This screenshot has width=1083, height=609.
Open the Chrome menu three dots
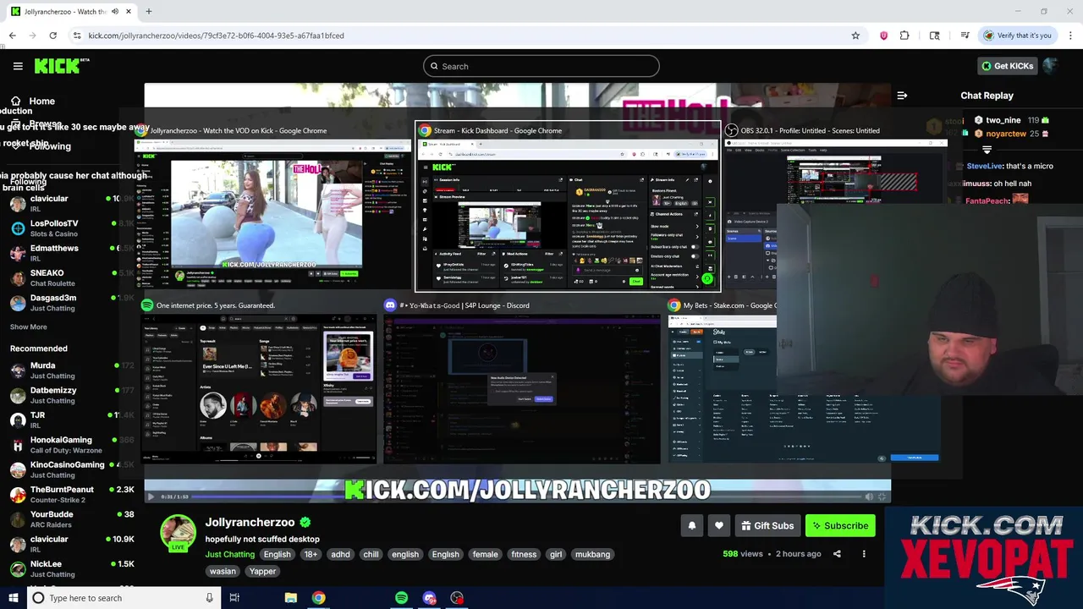click(x=1070, y=36)
